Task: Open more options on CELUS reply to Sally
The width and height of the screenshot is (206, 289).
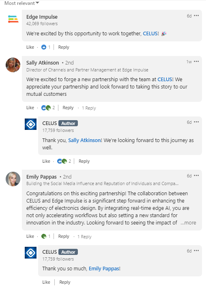Action: coord(196,122)
